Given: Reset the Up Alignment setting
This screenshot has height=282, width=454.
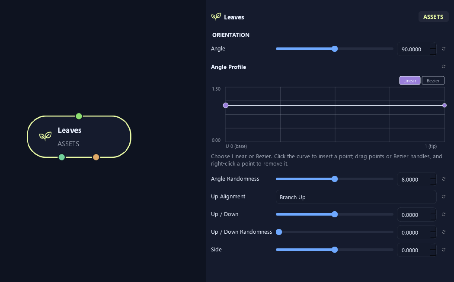Looking at the screenshot, I should click(443, 197).
